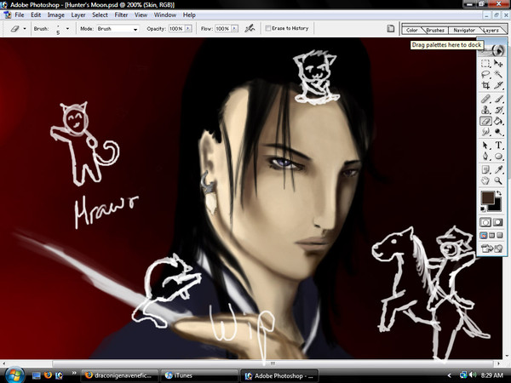Open the Window menu
The image size is (511, 383).
(x=165, y=15)
